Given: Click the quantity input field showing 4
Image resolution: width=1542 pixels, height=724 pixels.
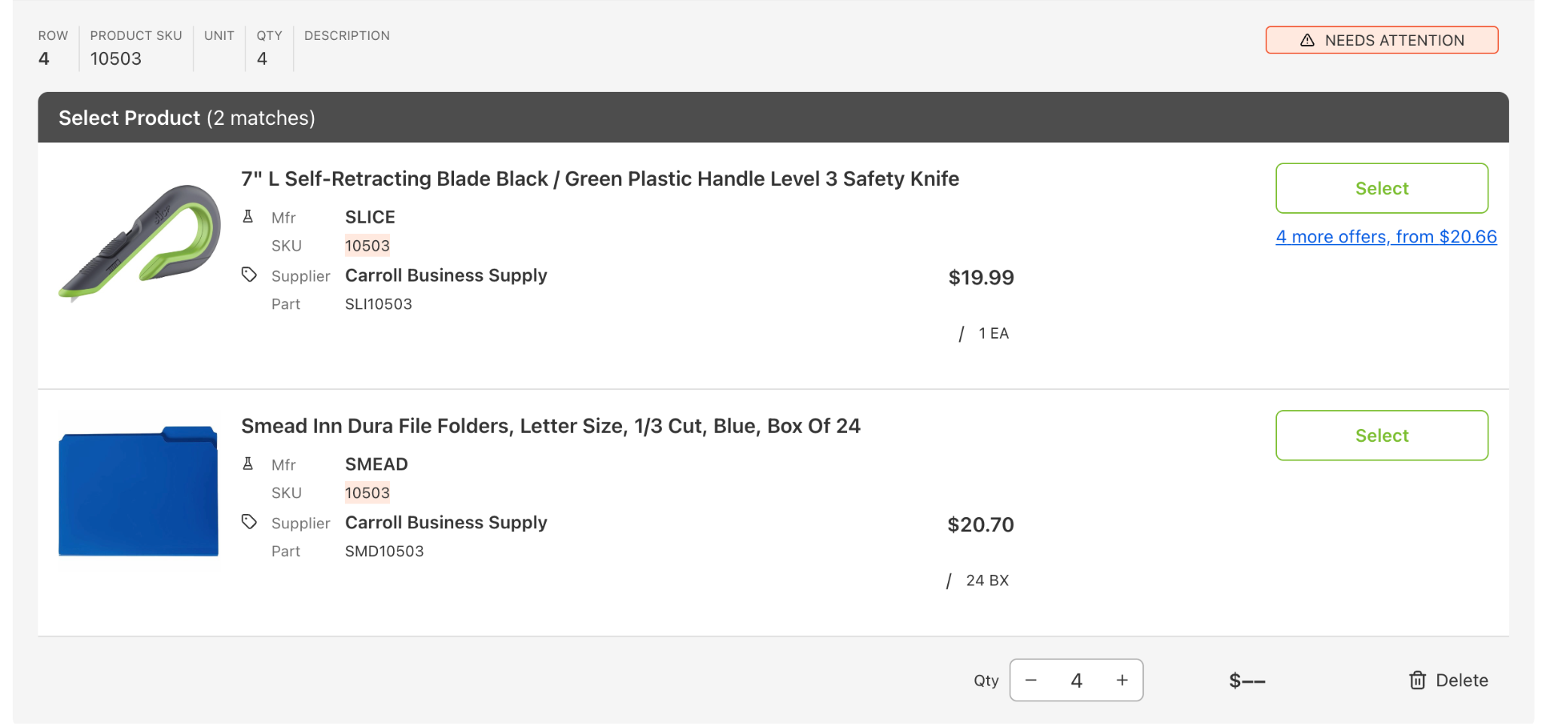Looking at the screenshot, I should 1077,680.
